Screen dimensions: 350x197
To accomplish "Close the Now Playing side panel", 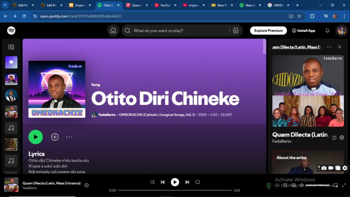I will [339, 47].
